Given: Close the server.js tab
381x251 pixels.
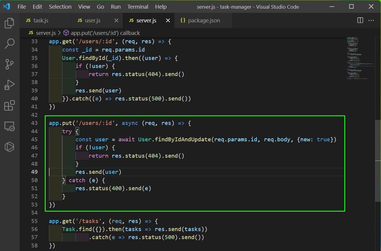Looking at the screenshot, I should coord(168,20).
